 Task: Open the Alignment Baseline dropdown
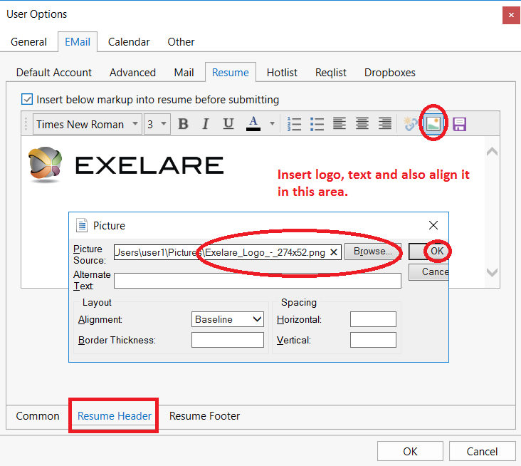(228, 319)
